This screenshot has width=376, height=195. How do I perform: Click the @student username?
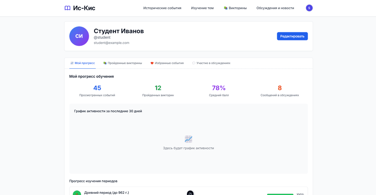point(102,38)
